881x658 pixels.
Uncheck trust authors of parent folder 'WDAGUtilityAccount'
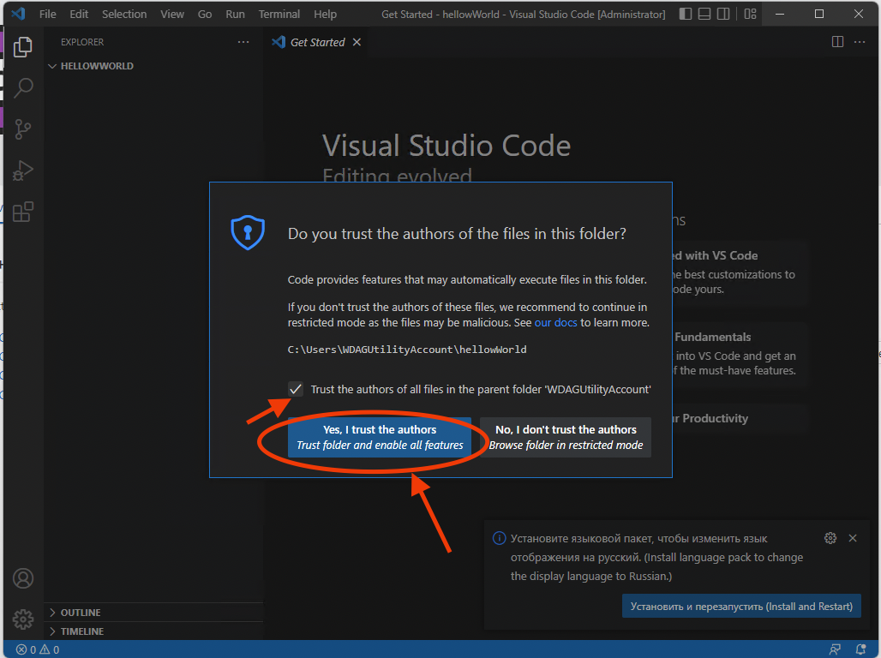(x=295, y=388)
